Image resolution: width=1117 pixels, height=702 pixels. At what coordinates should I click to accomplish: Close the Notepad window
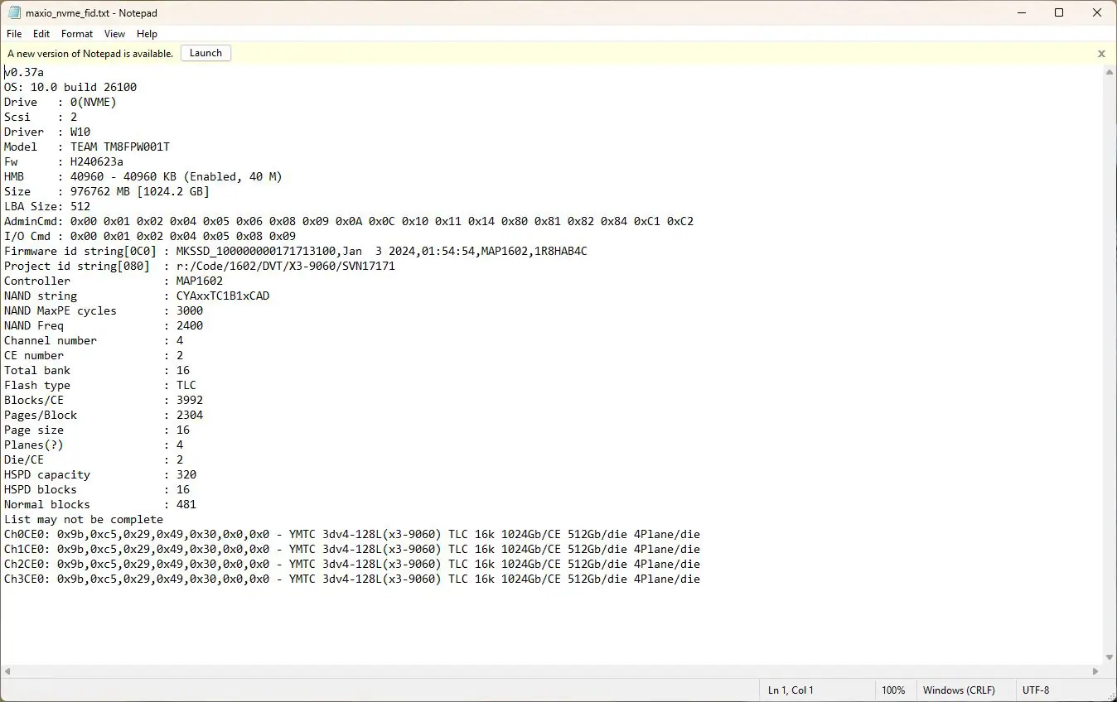(1097, 12)
